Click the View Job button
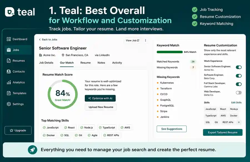Viewport: 250px width, 162px height. pyautogui.click(x=132, y=40)
